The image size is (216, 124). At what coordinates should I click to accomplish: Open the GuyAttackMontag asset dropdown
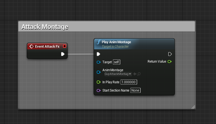pyautogui.click(x=118, y=74)
